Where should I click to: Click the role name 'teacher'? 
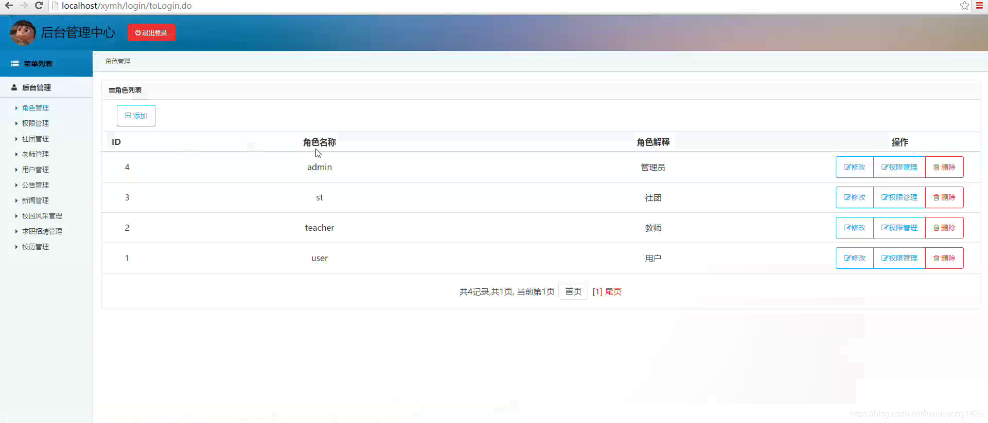[320, 228]
